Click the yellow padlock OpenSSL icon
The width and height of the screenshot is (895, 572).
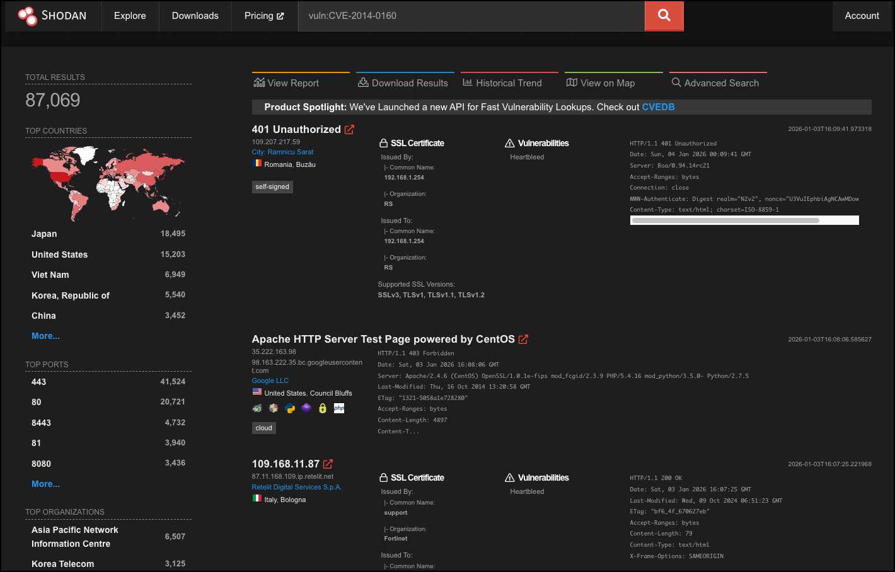(323, 408)
